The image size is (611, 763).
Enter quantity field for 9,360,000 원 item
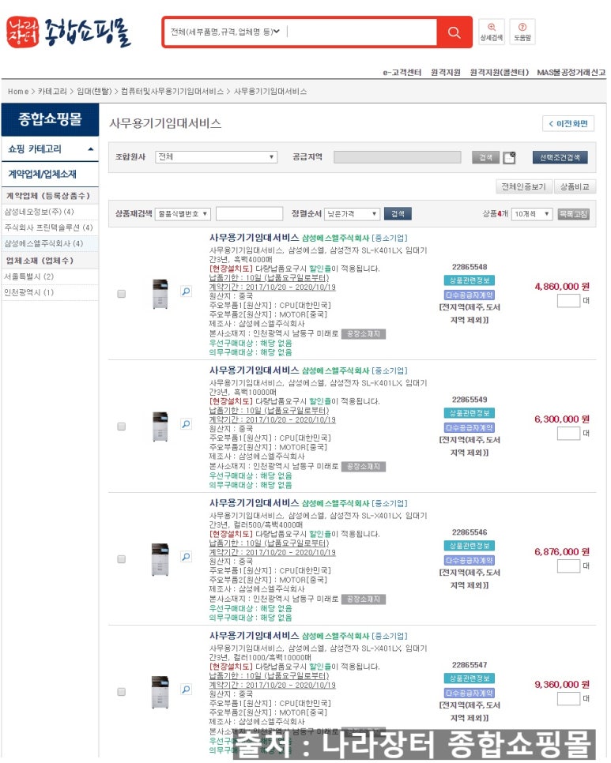[x=568, y=699]
